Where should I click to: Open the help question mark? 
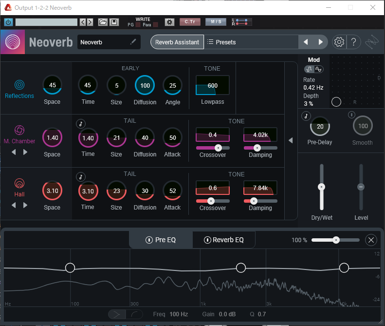353,42
